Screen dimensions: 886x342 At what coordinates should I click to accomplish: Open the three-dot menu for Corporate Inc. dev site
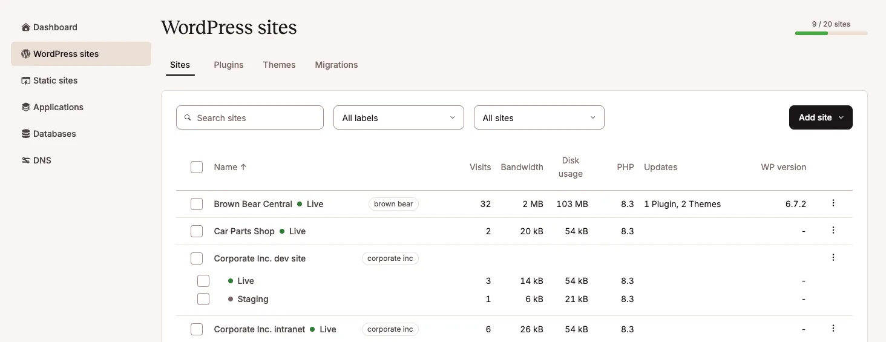833,258
